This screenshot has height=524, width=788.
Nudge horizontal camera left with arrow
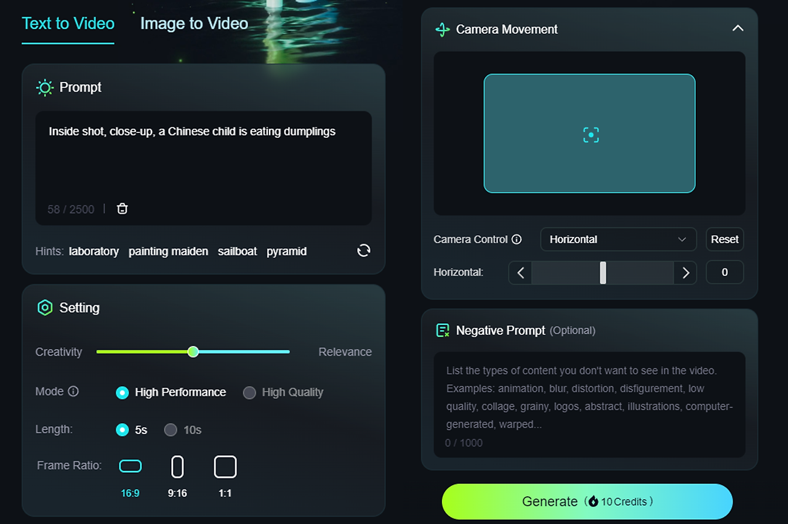tap(520, 272)
